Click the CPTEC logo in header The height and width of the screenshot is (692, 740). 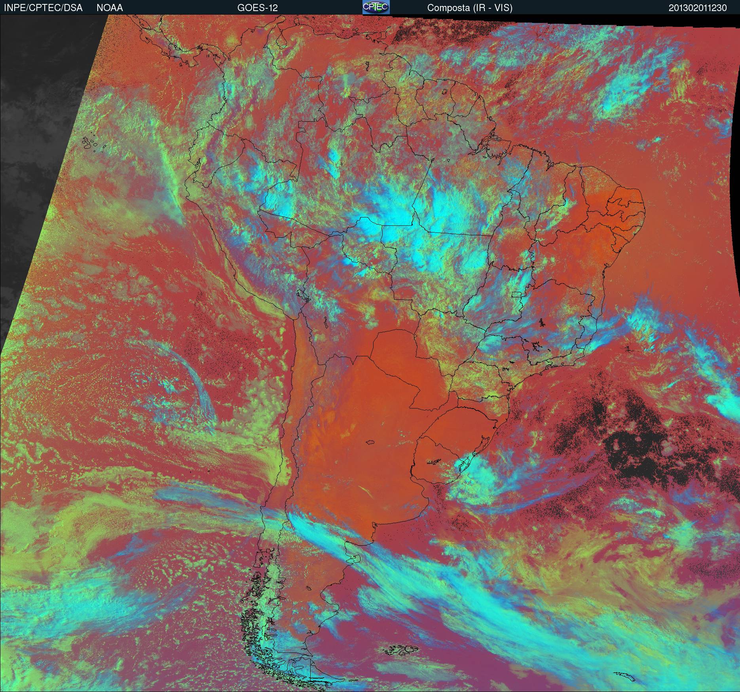click(376, 8)
